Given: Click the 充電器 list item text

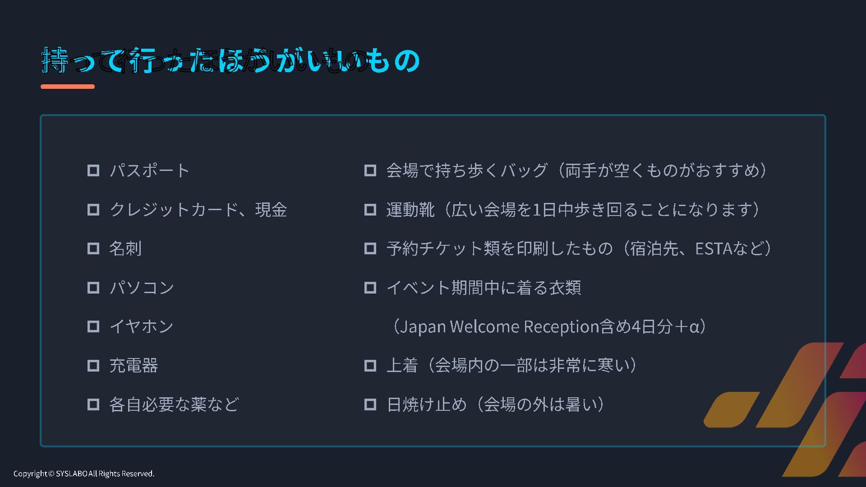Looking at the screenshot, I should point(134,366).
